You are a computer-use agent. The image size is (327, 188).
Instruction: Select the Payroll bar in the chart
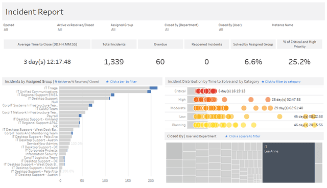click(71, 115)
